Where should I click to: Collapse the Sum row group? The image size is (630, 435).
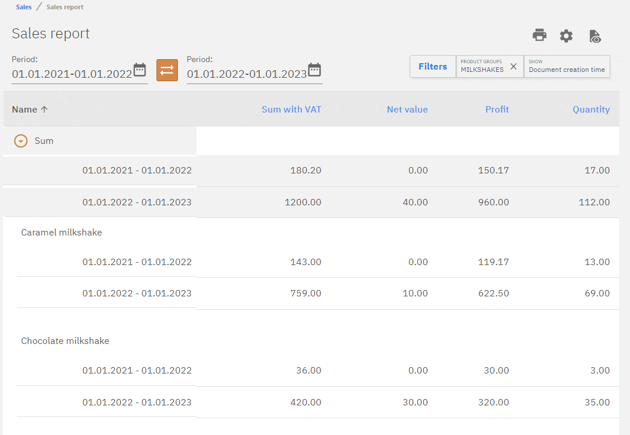click(21, 141)
